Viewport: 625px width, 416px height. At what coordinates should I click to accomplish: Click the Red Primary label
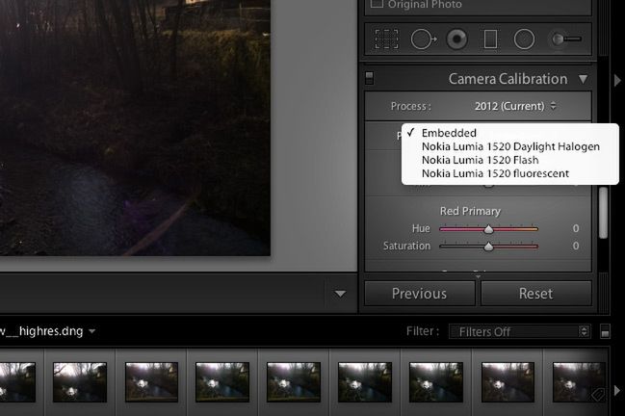tap(470, 211)
